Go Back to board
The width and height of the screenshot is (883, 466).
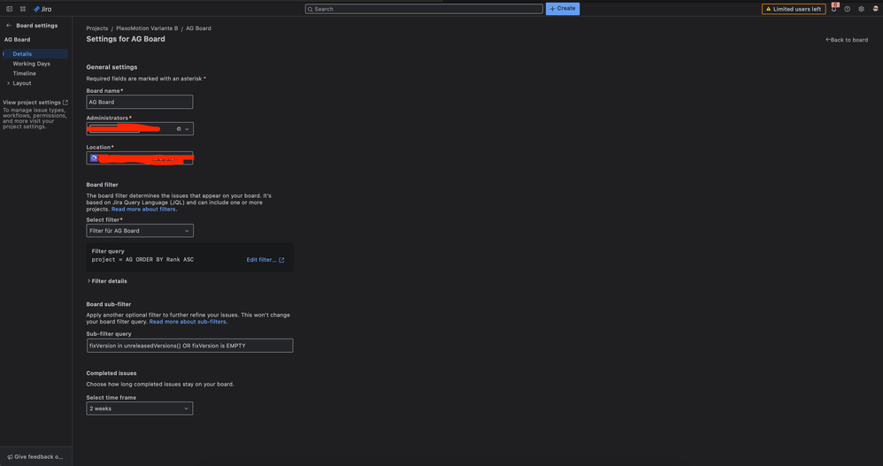click(x=847, y=40)
